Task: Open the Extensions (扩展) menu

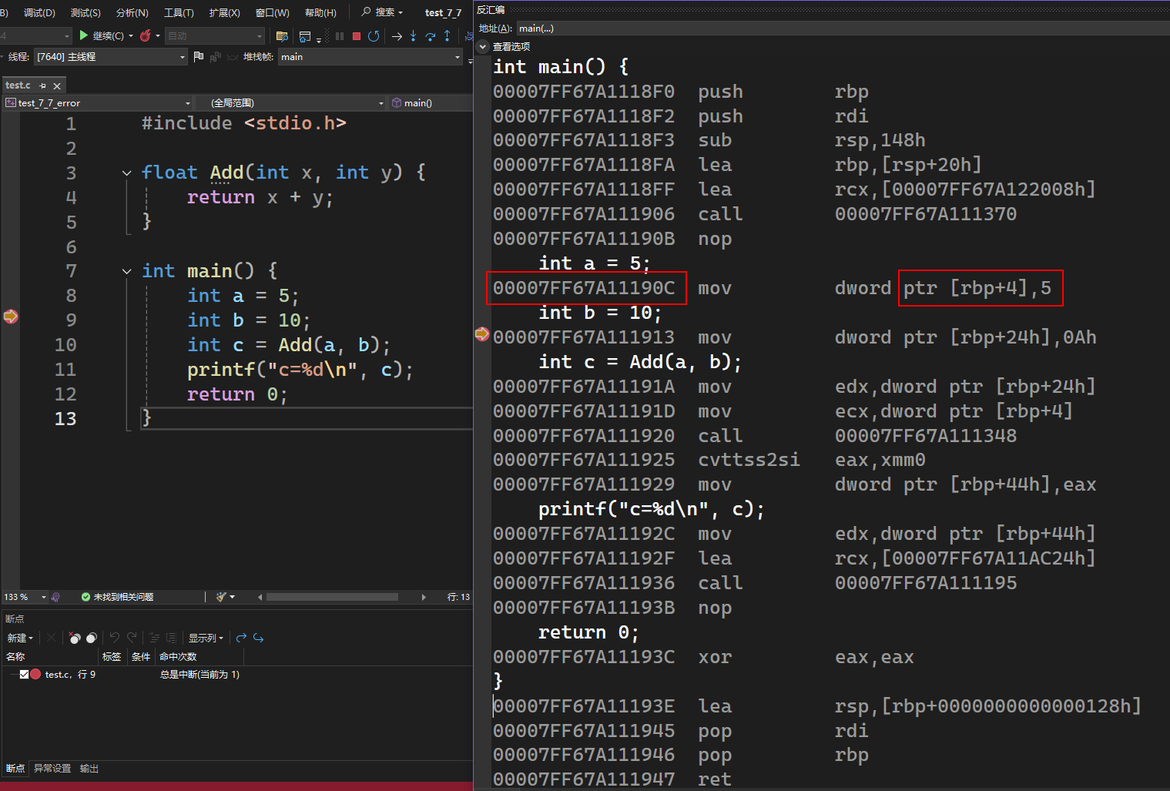Action: point(224,12)
